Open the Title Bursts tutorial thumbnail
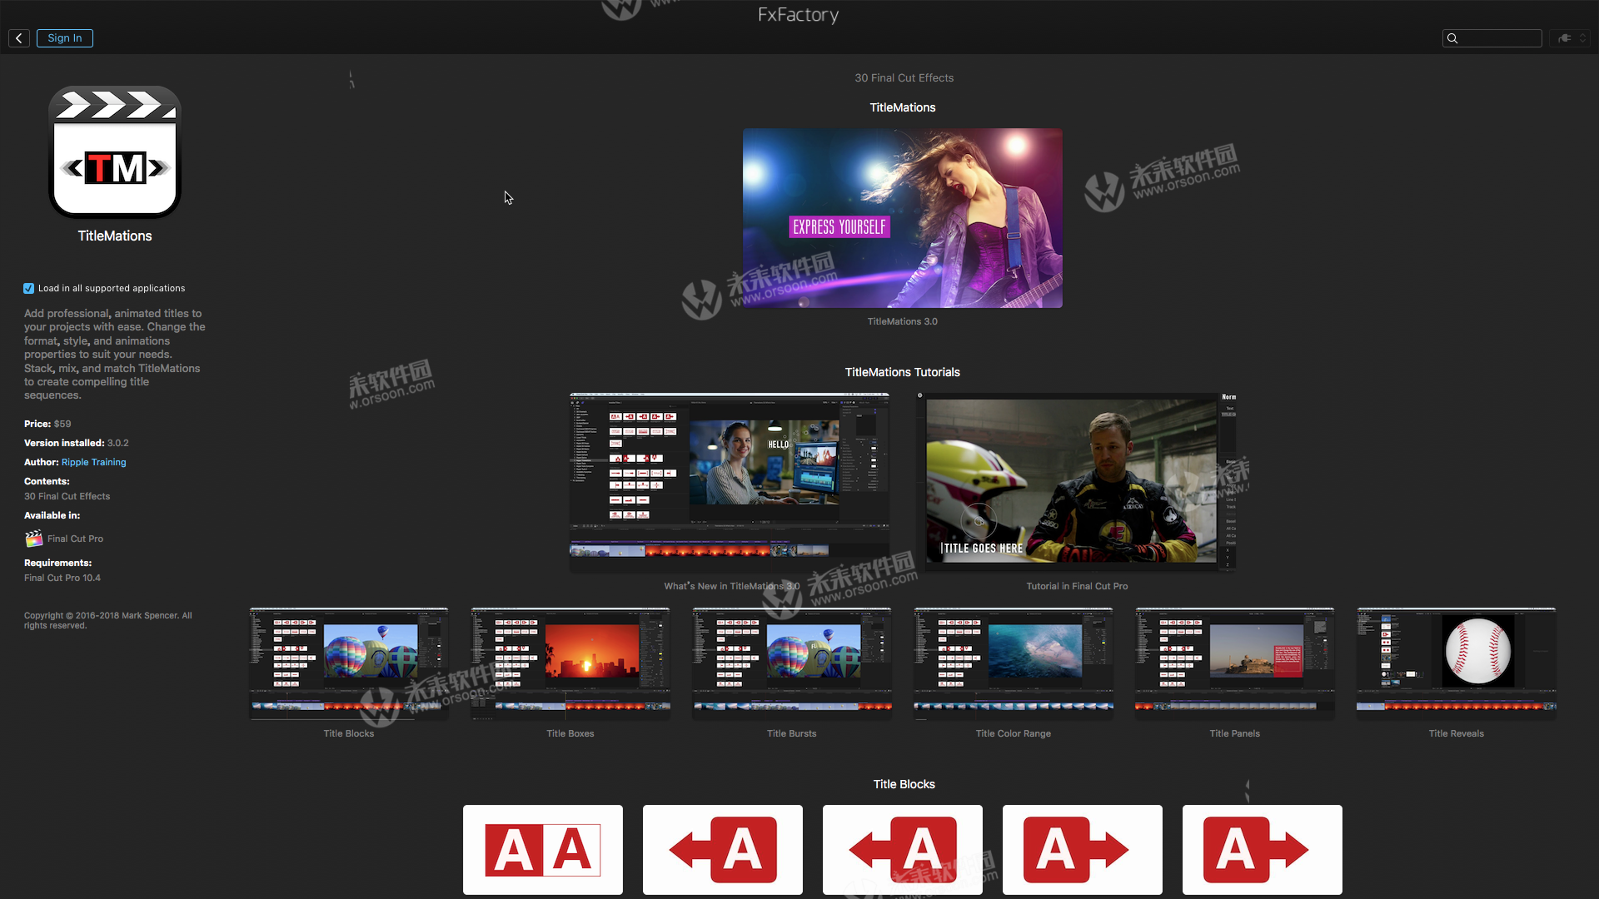The height and width of the screenshot is (899, 1599). [x=791, y=663]
